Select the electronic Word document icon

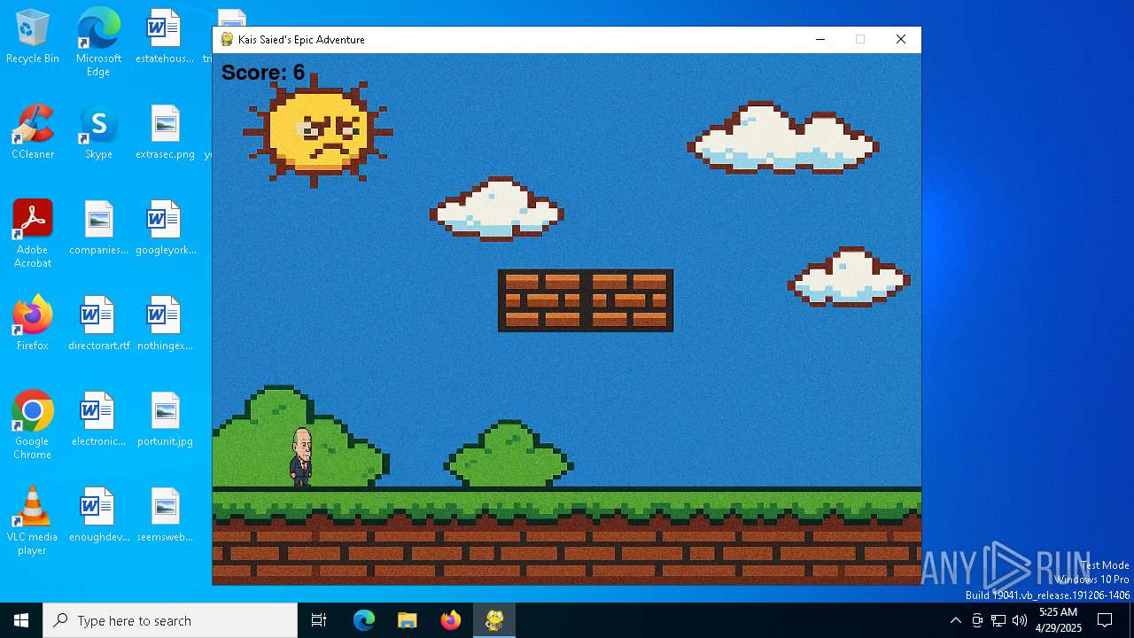pos(98,420)
